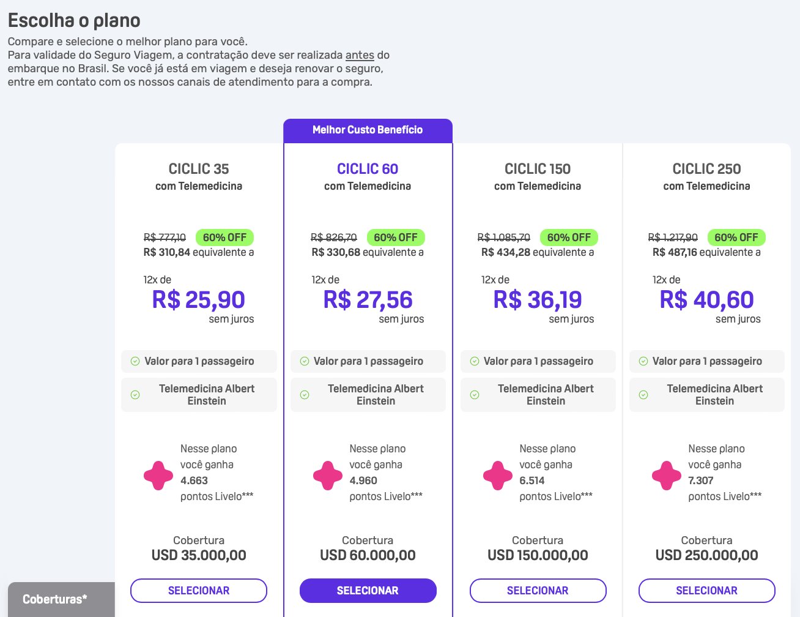Click check icon next to CICLIC 250 Telemedicina Albert Einstein
800x617 pixels.
point(643,395)
